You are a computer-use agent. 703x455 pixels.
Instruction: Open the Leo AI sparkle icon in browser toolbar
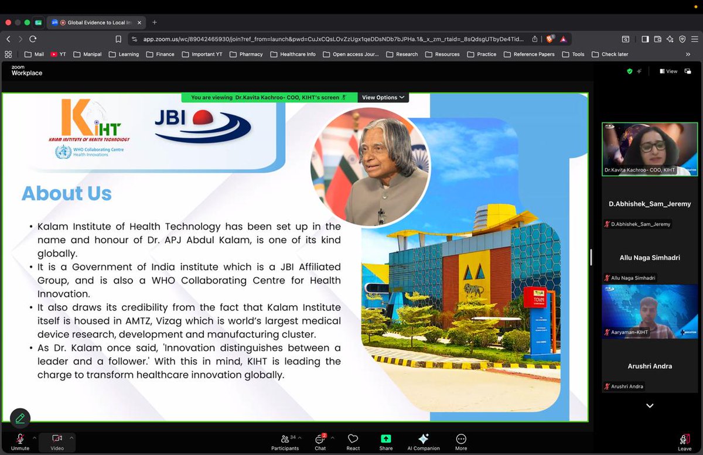pos(670,39)
